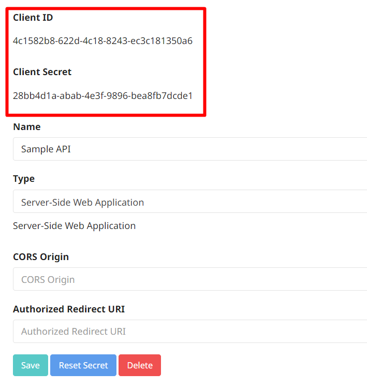Click the red Delete button
This screenshot has height=387, width=367.
[139, 365]
